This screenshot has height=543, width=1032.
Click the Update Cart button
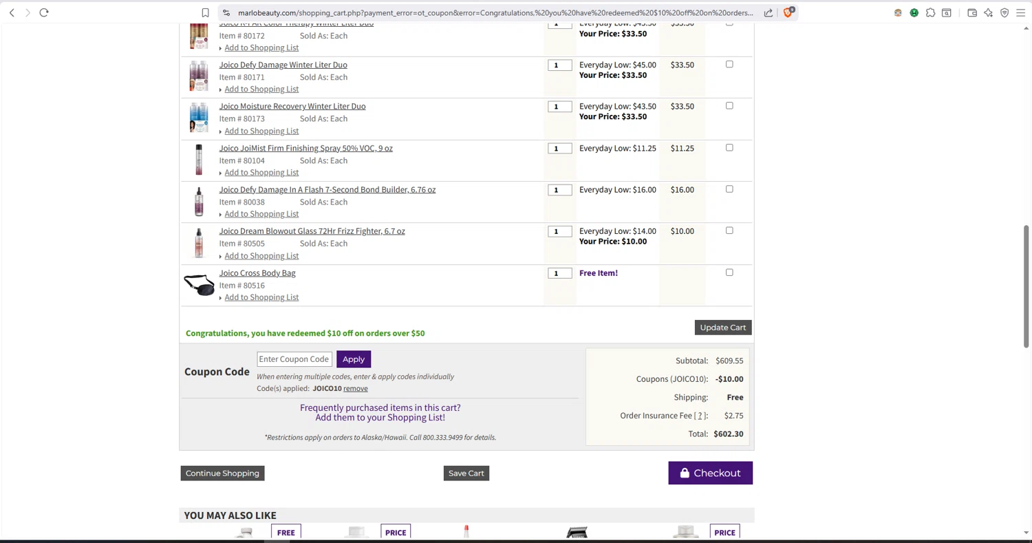723,328
